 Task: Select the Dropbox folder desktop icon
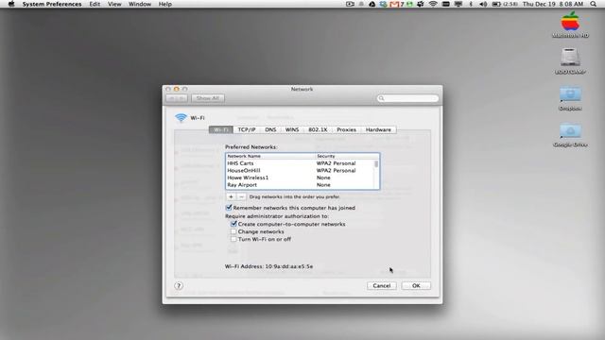click(570, 98)
